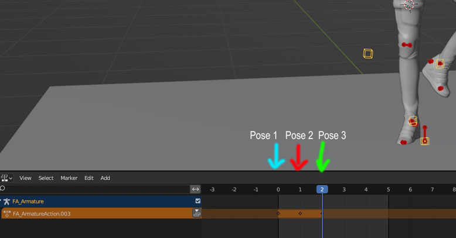Click the armature icon next to FA_Armature
The image size is (456, 238).
click(x=7, y=201)
